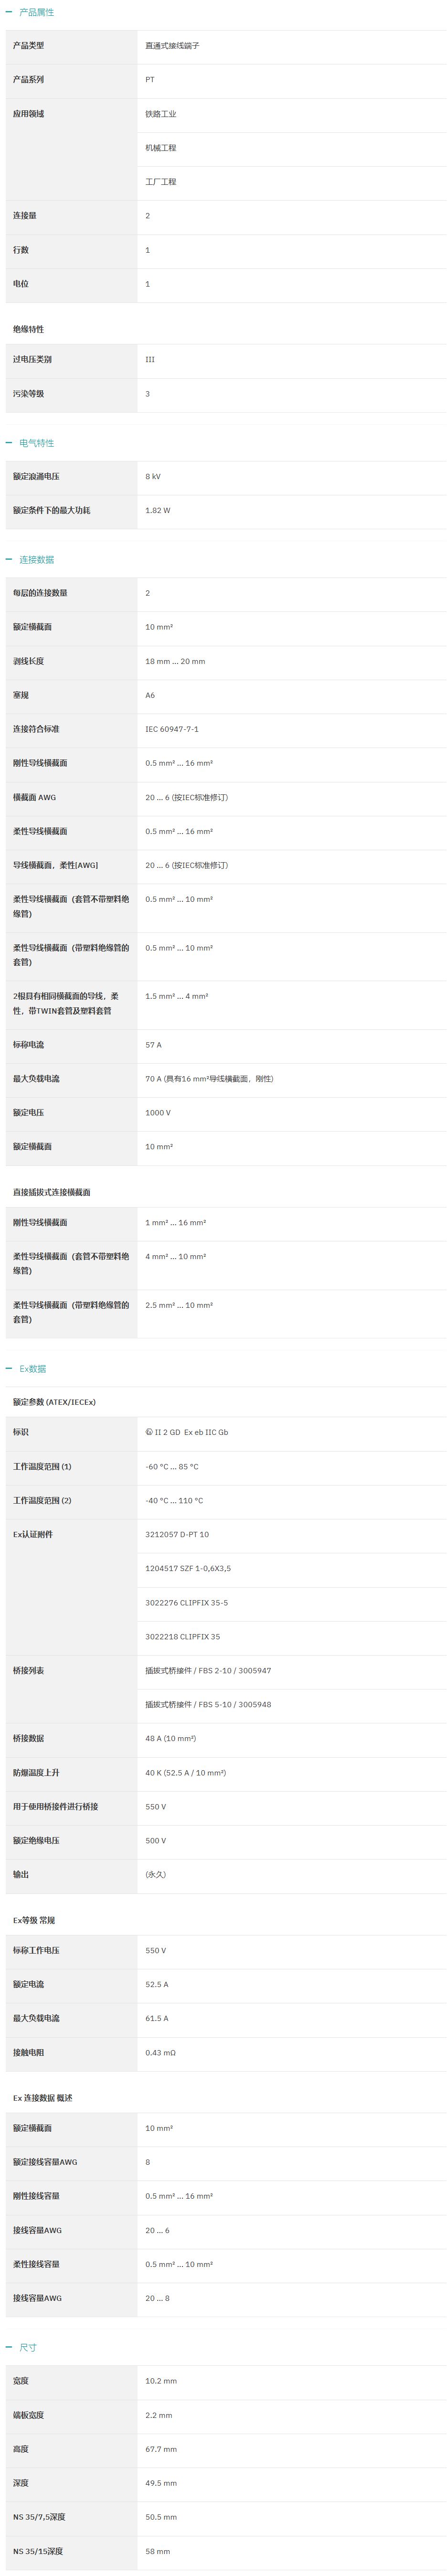Screen dimensions: 448x2576
Task: Select NS 35/7,5 depth 50.5 mm
Action: [161, 2517]
